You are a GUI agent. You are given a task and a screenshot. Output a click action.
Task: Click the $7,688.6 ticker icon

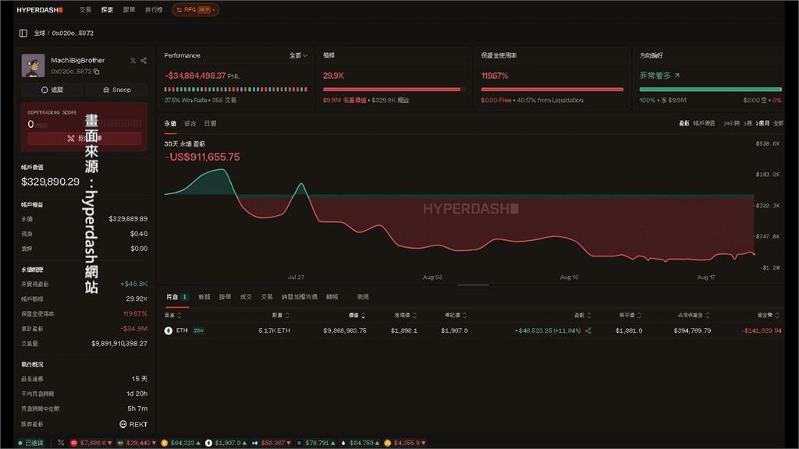tap(73, 443)
